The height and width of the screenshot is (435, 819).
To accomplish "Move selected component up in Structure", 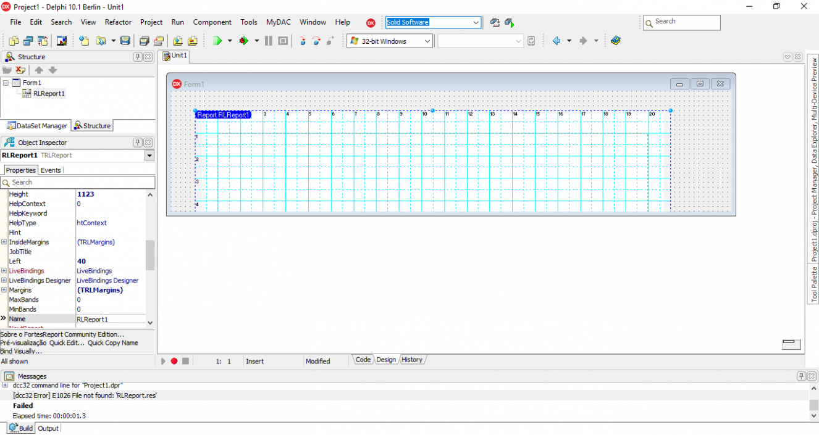I will coord(38,70).
